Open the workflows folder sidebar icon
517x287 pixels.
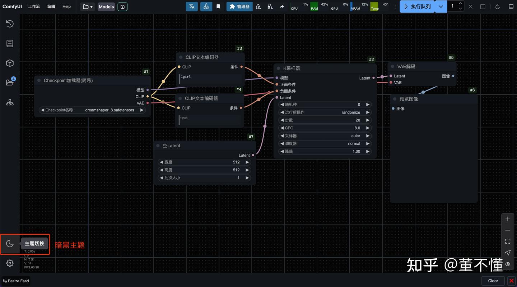click(10, 82)
